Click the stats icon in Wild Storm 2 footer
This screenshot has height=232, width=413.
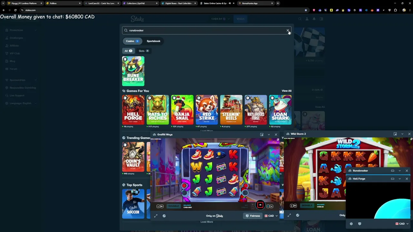click(297, 215)
